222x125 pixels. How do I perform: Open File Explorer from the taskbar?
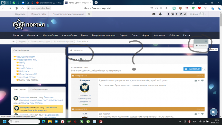tap(50, 121)
